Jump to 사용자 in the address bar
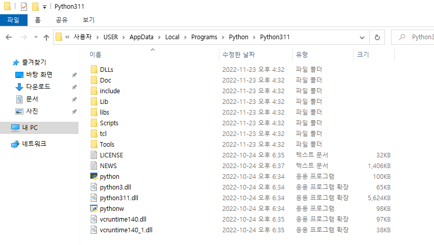 pos(83,37)
